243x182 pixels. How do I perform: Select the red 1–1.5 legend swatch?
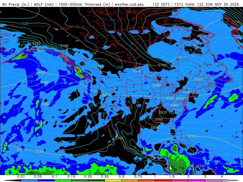coord(163,180)
